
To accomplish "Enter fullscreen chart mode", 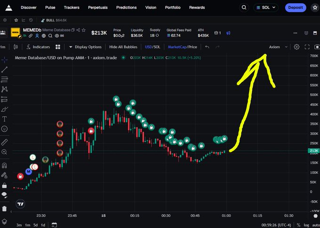I will 307,47.
